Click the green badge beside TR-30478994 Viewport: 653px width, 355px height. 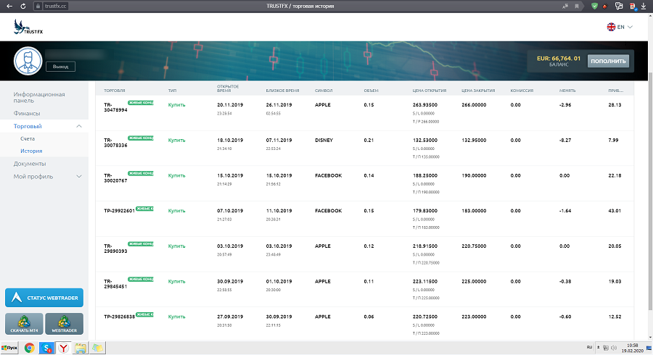point(141,103)
